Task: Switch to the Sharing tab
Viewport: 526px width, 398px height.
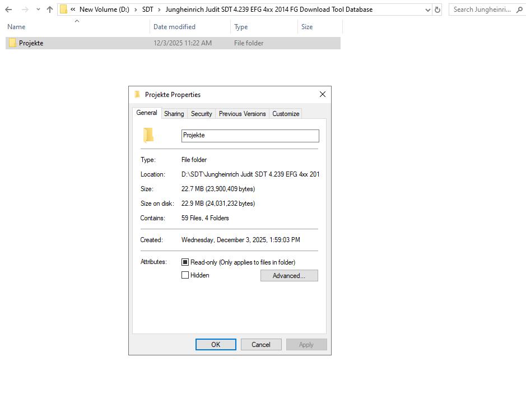Action: [174, 114]
